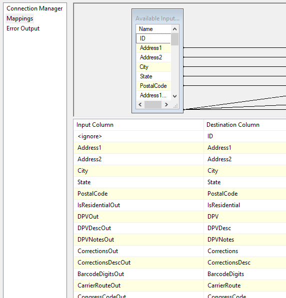286x298 pixels.
Task: Open the Connection Manager page
Action: pyautogui.click(x=34, y=8)
